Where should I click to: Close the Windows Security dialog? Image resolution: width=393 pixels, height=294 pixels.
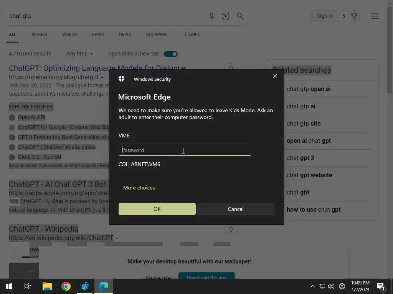click(275, 76)
